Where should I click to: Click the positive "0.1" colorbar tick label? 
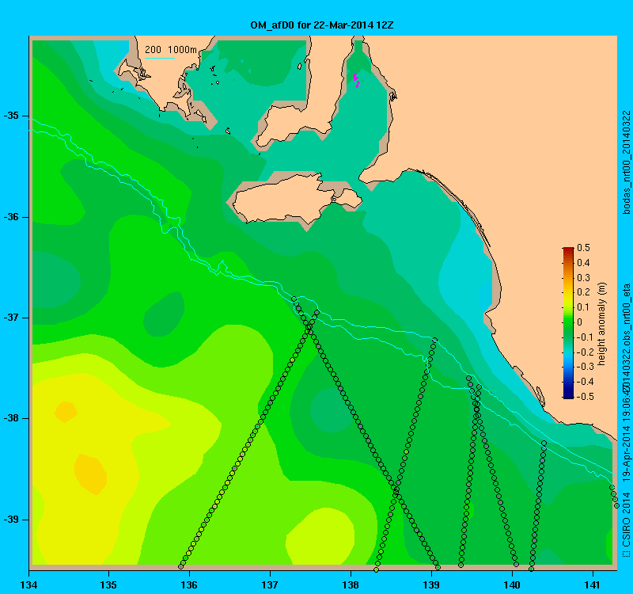point(583,307)
